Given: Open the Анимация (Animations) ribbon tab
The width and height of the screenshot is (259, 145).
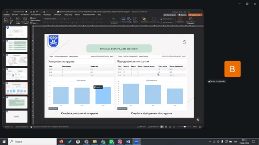Looking at the screenshot, I should (57, 15).
